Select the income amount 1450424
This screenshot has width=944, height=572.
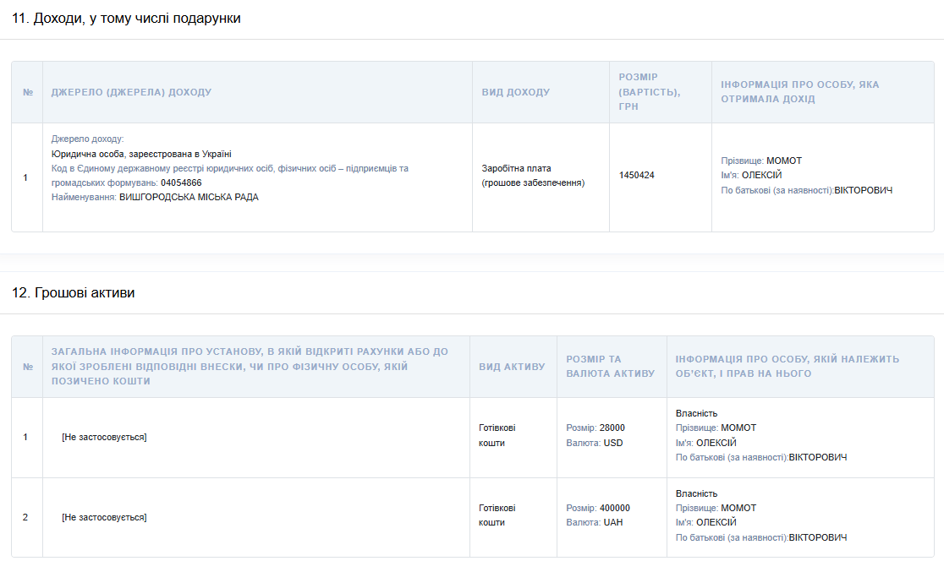point(636,176)
